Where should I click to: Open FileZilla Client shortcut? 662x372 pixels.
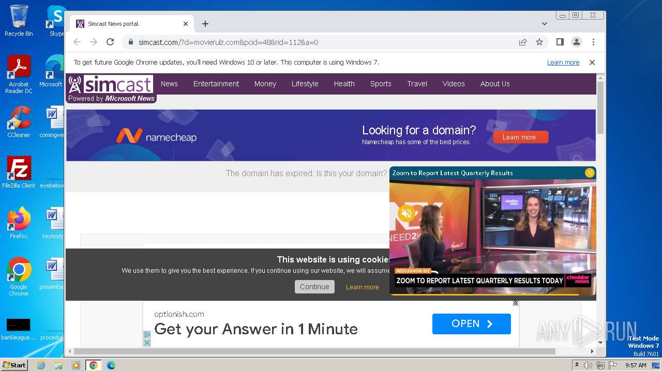point(19,173)
